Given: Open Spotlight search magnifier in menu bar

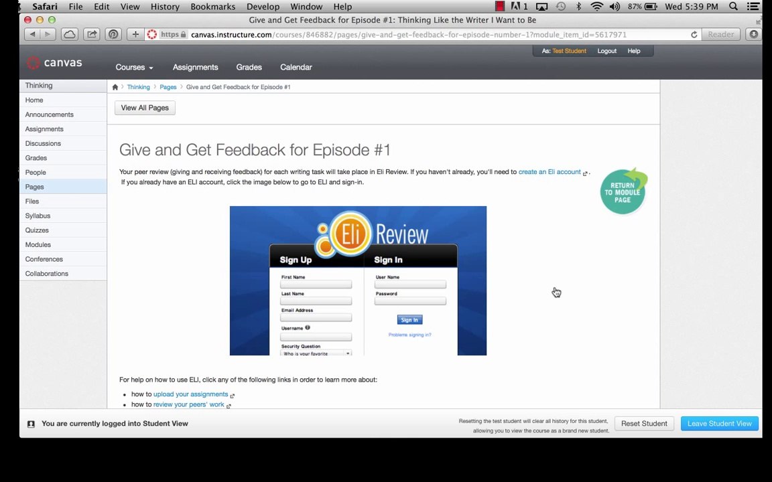Looking at the screenshot, I should (x=733, y=7).
